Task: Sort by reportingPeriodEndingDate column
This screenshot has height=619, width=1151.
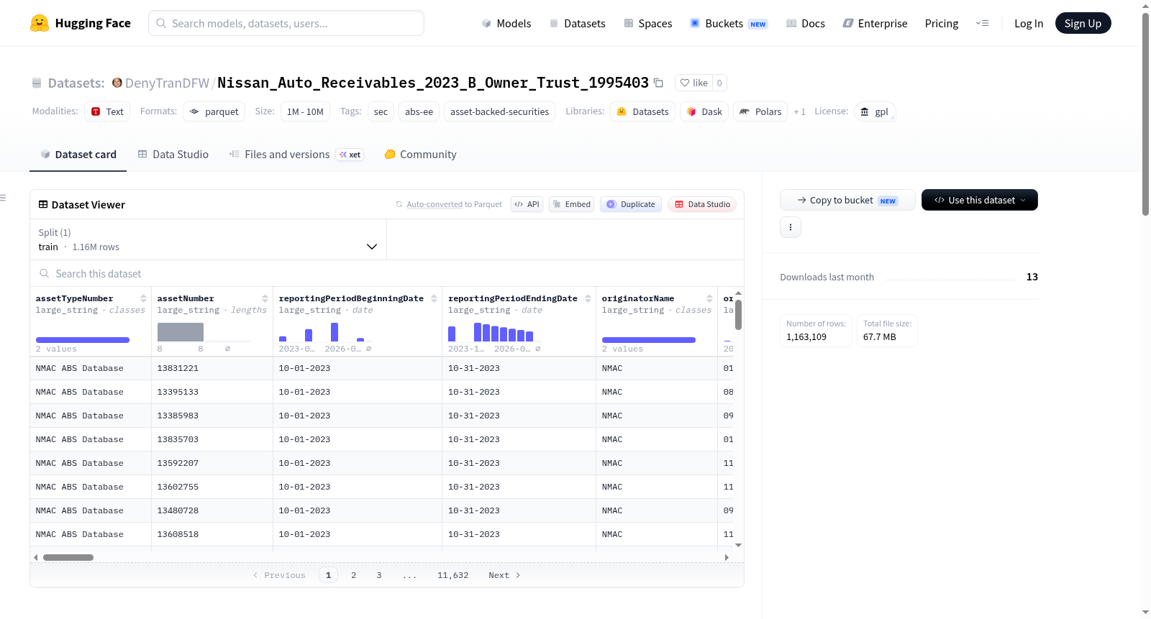Action: (588, 298)
